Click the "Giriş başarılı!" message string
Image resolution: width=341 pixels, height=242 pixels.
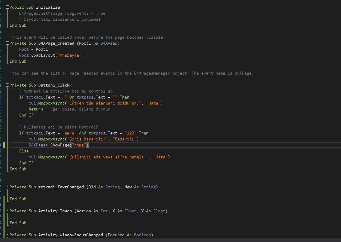(89, 139)
